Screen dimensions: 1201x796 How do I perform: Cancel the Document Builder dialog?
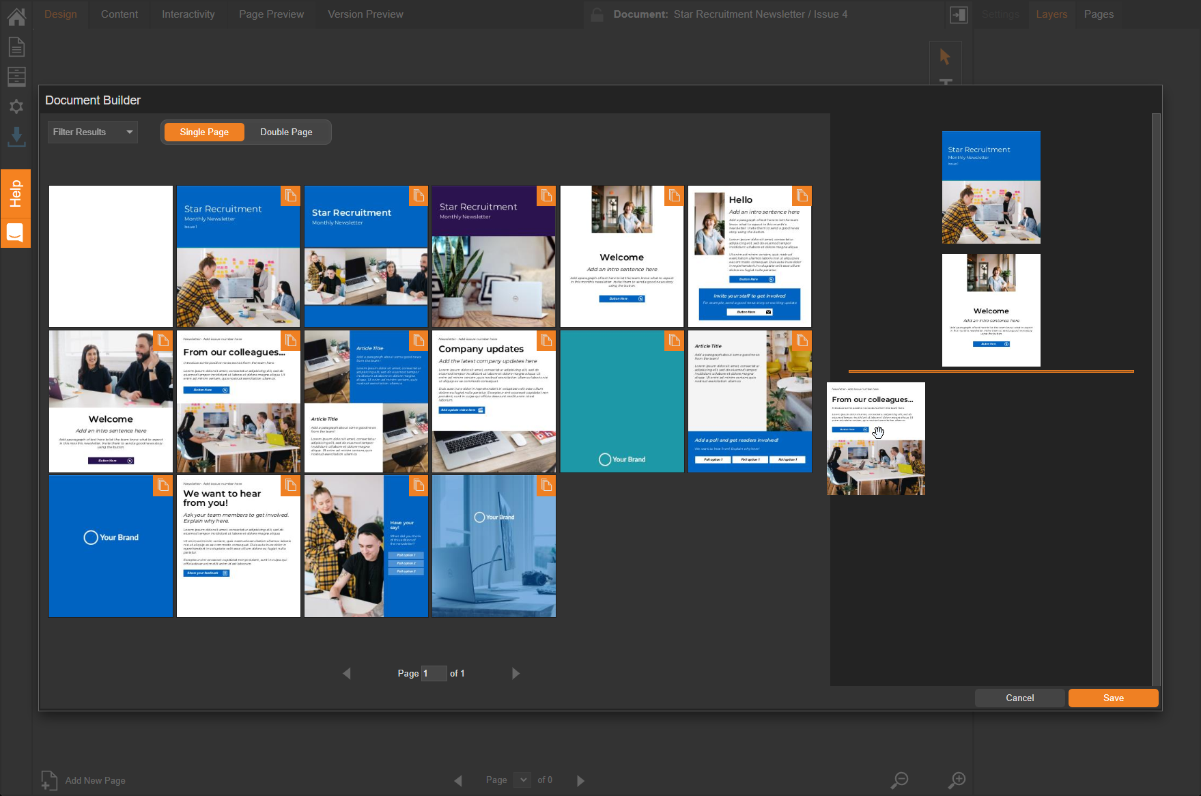(1019, 698)
